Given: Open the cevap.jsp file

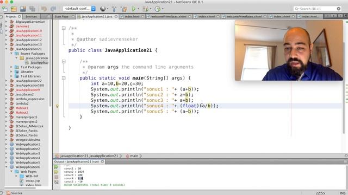Looking at the screenshot, I should pos(33,180).
